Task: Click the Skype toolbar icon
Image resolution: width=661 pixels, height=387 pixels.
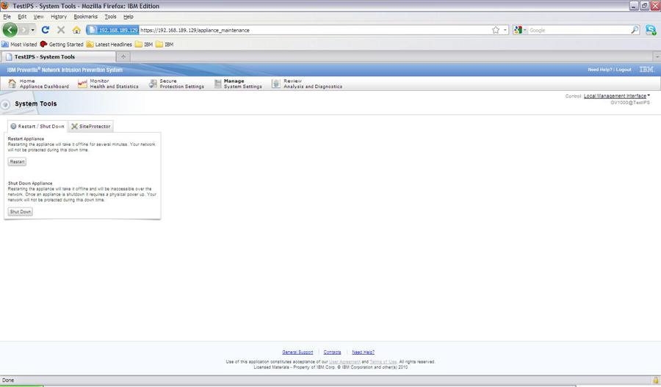Action: (x=651, y=30)
